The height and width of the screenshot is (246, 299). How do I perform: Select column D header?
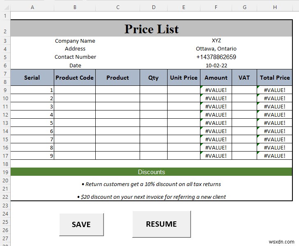click(x=154, y=7)
